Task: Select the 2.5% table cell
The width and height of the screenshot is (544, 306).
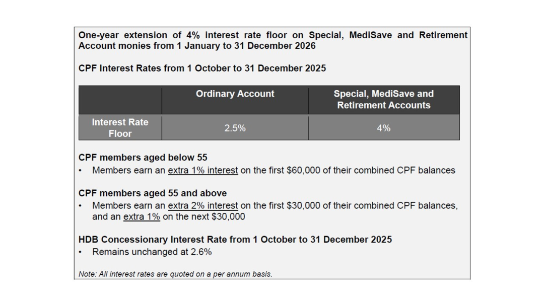Action: point(235,128)
